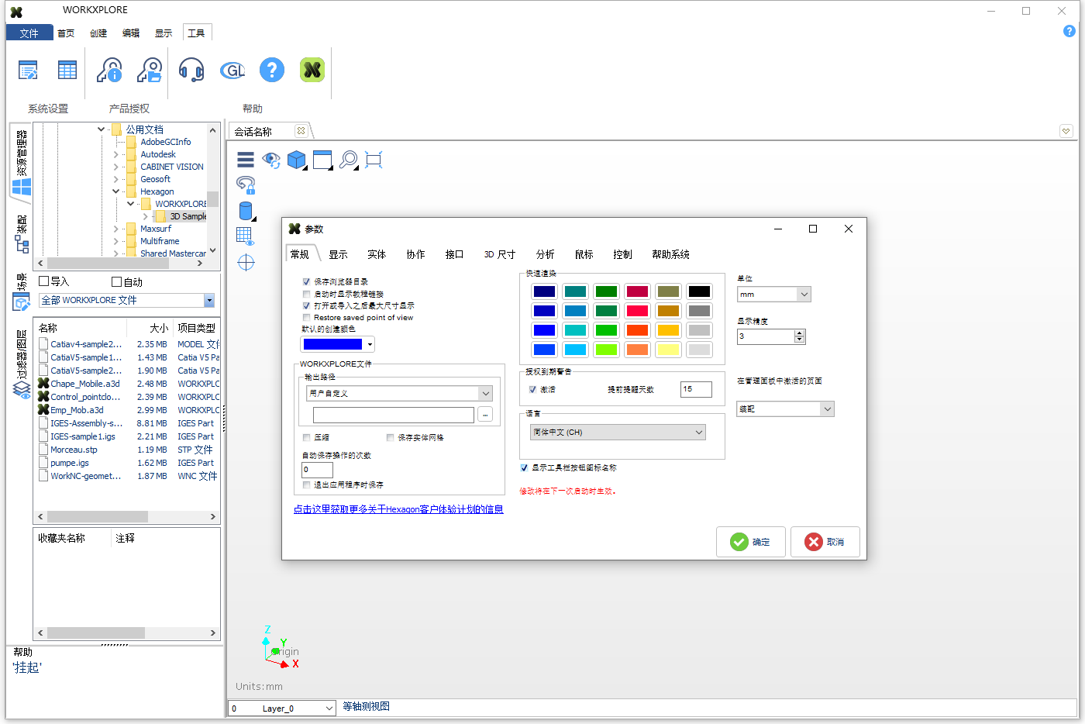
Task: Select the black quick render swatch
Action: click(699, 291)
